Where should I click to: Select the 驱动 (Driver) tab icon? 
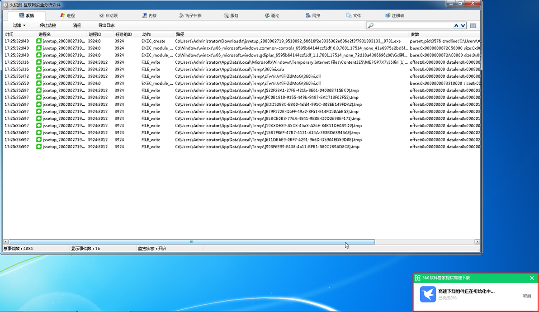(x=267, y=15)
